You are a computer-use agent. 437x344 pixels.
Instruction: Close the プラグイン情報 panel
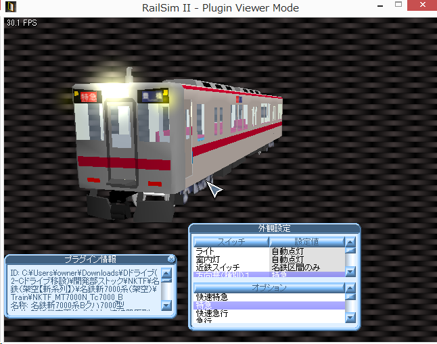[x=171, y=260]
